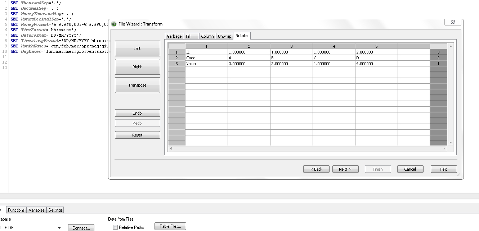Open the Functions tab in script editor
Image resolution: width=479 pixels, height=231 pixels.
17,210
